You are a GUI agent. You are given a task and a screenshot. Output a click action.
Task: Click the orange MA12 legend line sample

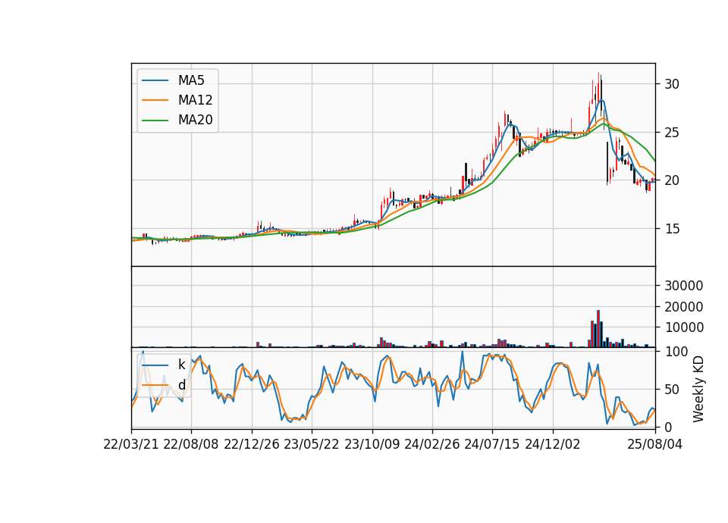[155, 100]
